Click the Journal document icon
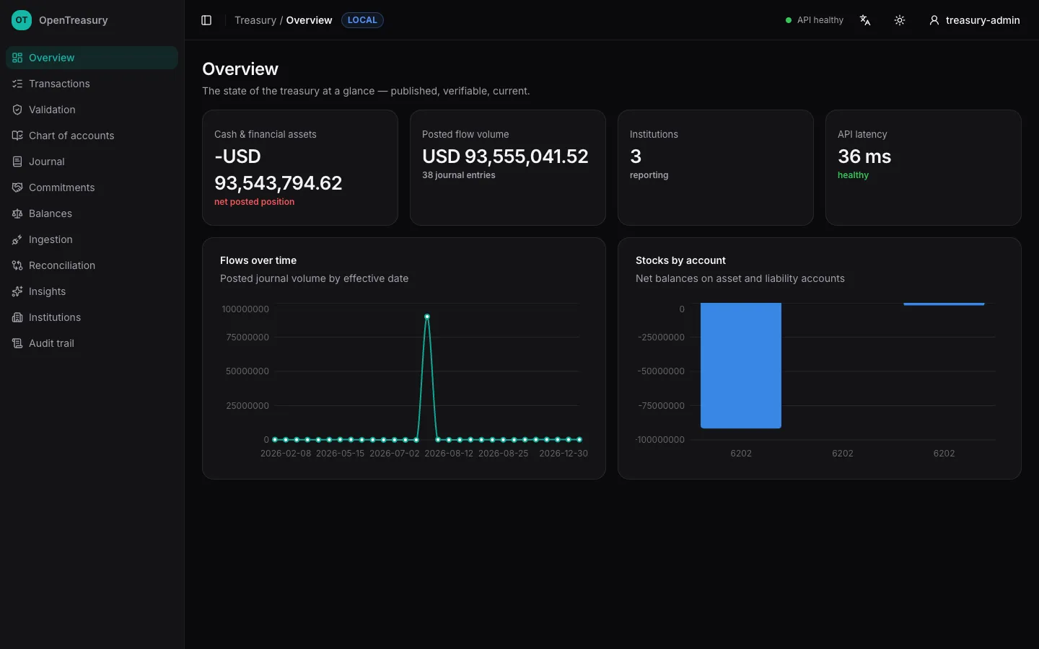The image size is (1039, 649). pyautogui.click(x=17, y=162)
